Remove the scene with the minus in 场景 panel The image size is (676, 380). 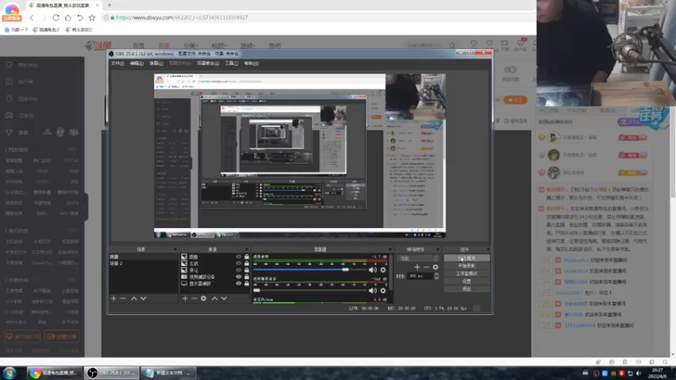coord(123,298)
